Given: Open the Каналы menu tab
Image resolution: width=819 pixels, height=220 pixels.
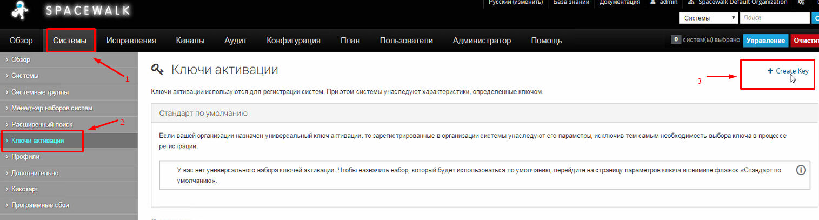Looking at the screenshot, I should [190, 41].
